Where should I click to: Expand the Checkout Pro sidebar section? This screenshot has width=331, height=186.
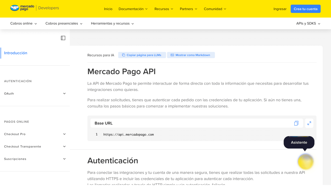click(35, 134)
